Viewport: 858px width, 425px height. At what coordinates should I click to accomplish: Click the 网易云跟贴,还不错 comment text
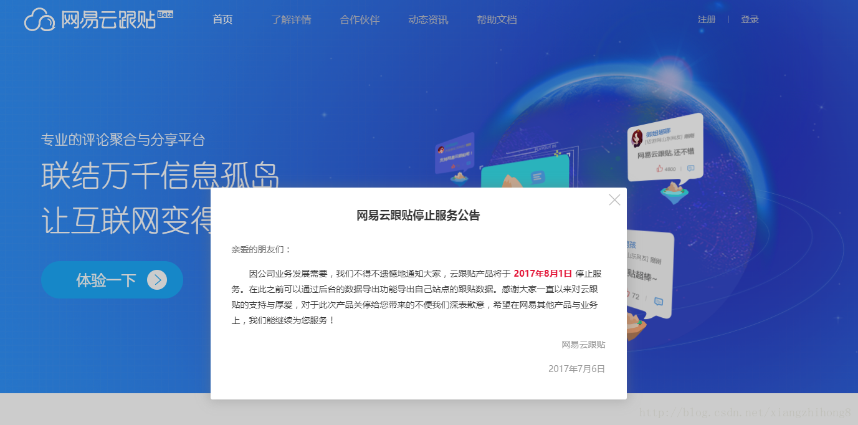pyautogui.click(x=665, y=155)
